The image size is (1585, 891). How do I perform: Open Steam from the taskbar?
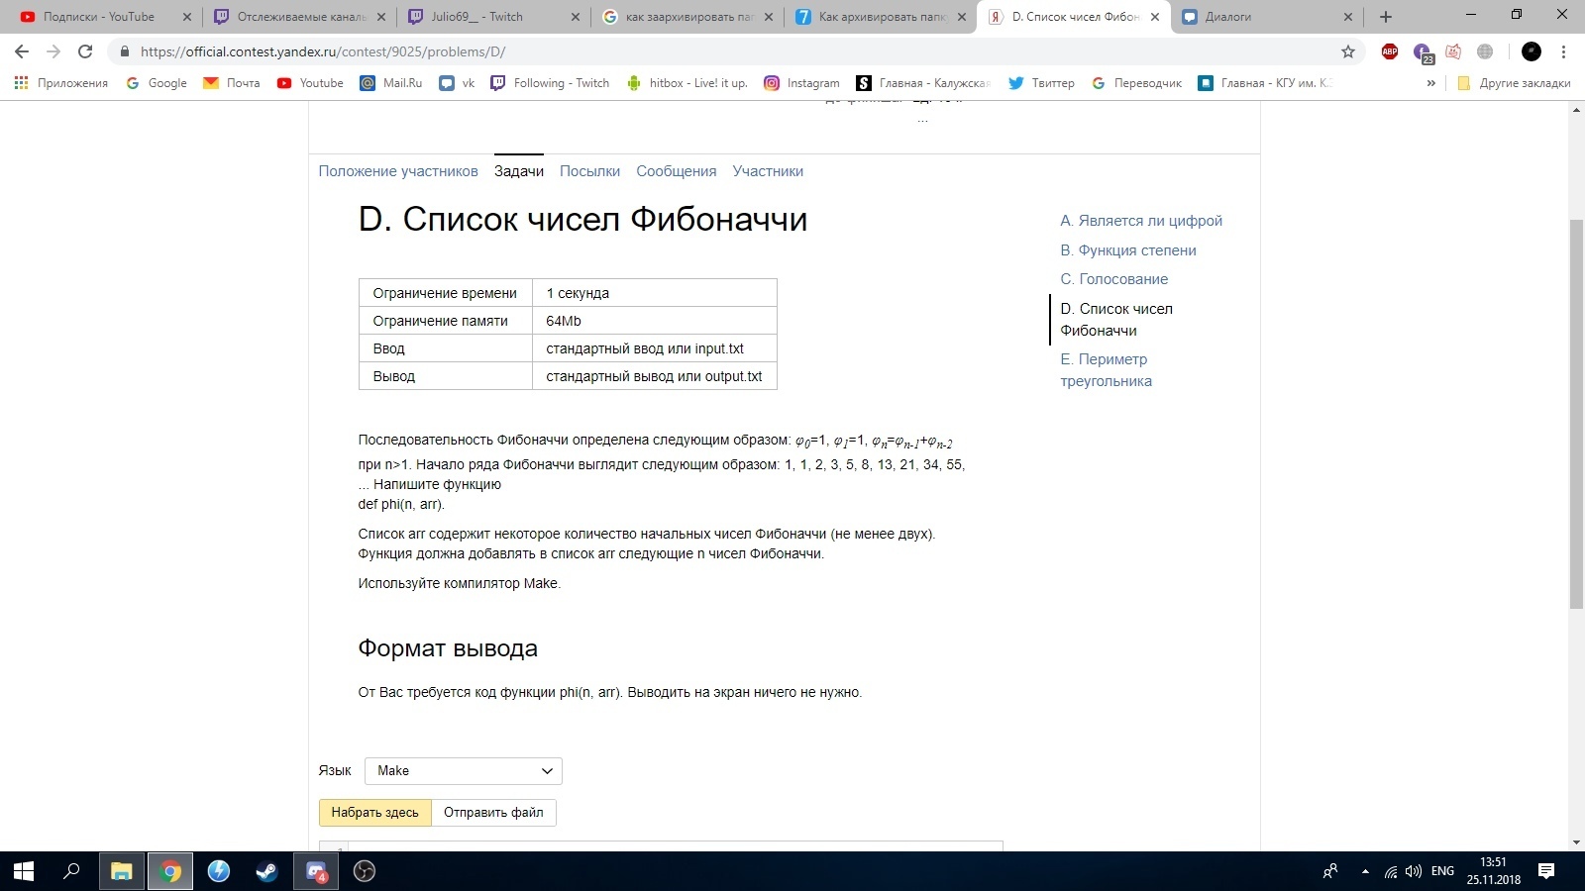tap(267, 871)
